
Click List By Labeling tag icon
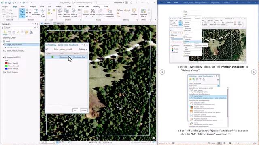(27, 32)
